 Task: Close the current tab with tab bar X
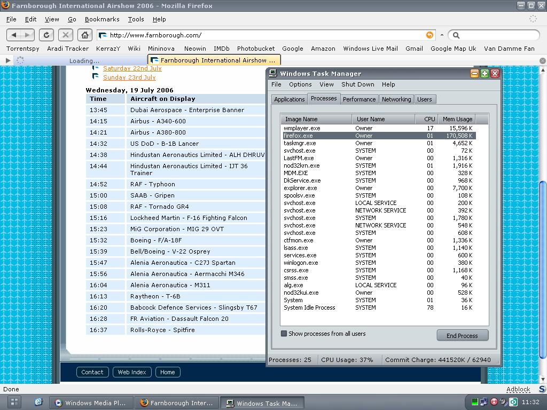[542, 60]
